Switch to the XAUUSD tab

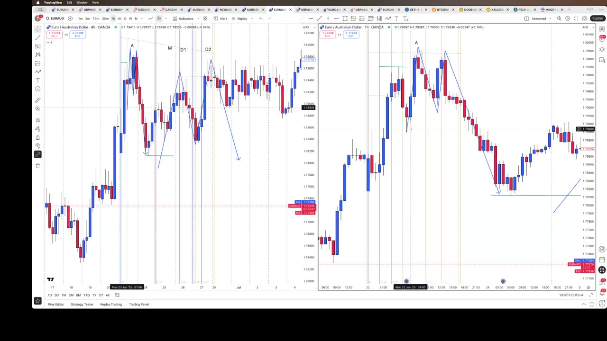(497, 9)
